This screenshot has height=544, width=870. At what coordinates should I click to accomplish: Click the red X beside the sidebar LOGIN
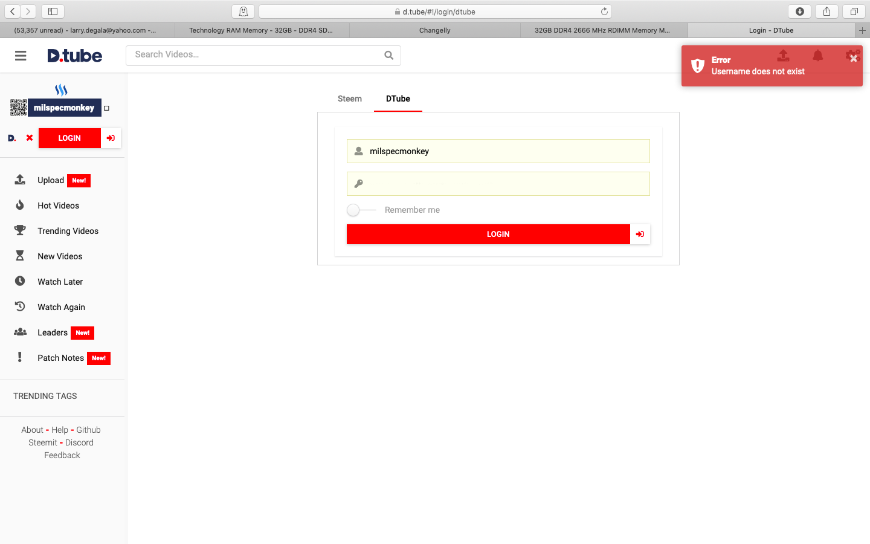point(30,138)
